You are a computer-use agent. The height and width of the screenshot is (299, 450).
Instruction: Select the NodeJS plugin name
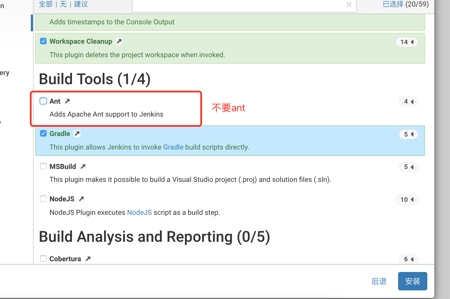[x=62, y=199]
